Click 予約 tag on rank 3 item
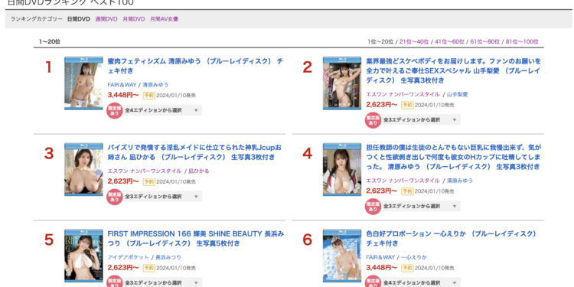This screenshot has height=287, width=574. click(x=148, y=182)
